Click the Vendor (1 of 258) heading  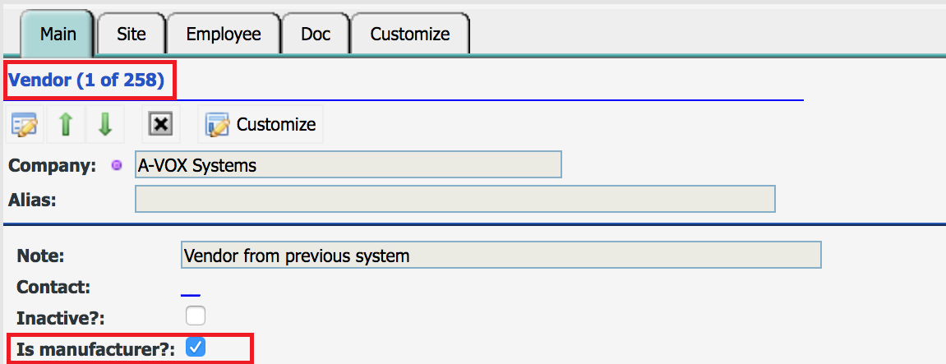coord(86,81)
